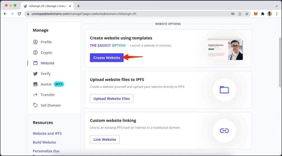Open the MetaMask fox extension
Screen dimensions: 282x156
point(256,14)
